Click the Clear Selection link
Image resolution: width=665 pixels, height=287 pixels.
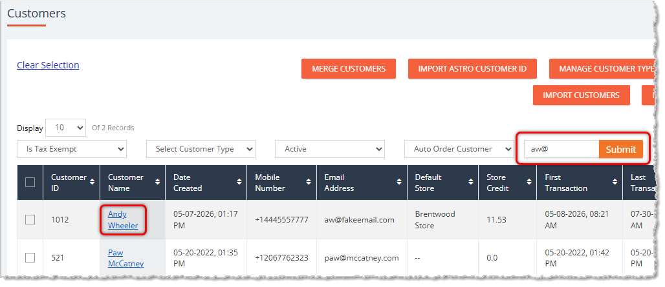(48, 65)
